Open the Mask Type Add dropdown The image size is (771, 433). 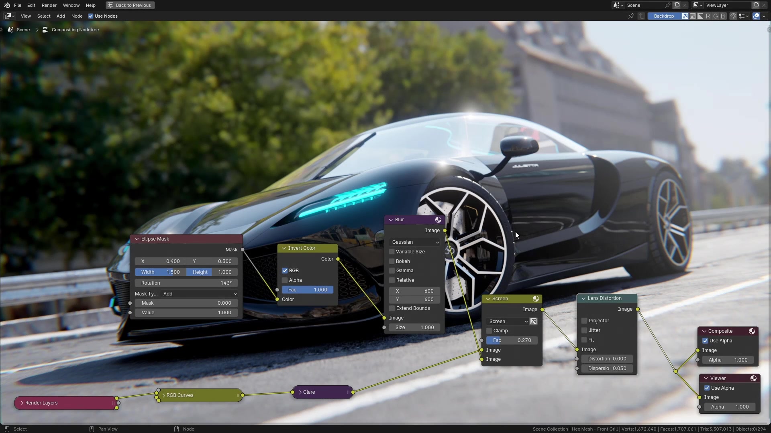(x=199, y=294)
